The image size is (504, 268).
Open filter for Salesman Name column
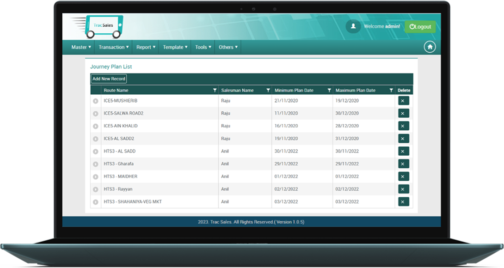coord(268,91)
